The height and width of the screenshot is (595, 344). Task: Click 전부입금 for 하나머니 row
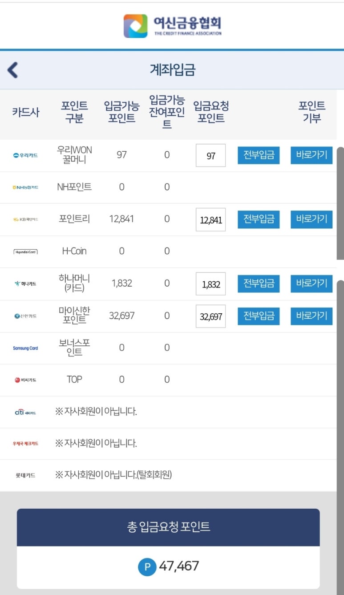click(x=259, y=283)
